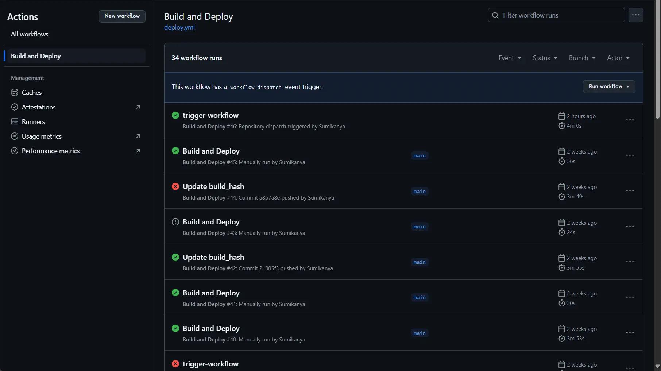Select Build and Deploy sidebar item
The height and width of the screenshot is (371, 661).
(36, 56)
